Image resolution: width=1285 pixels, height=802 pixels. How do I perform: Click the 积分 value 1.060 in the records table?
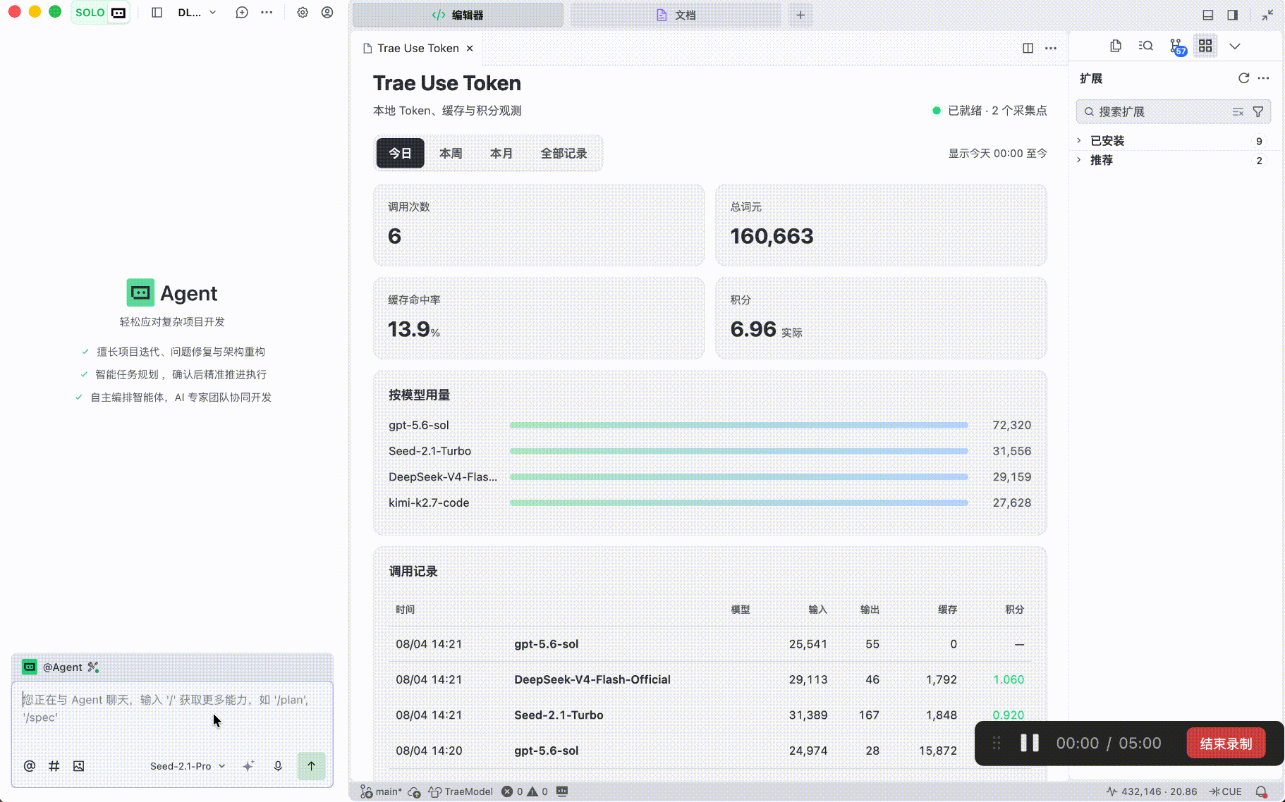[x=1009, y=679]
